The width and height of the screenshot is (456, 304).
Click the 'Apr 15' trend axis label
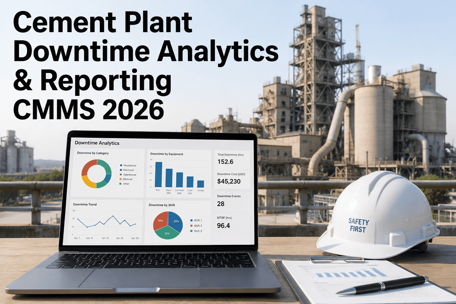105,238
